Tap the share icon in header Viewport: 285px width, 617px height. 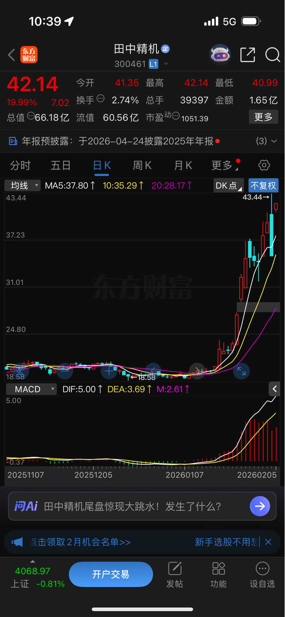[x=248, y=55]
